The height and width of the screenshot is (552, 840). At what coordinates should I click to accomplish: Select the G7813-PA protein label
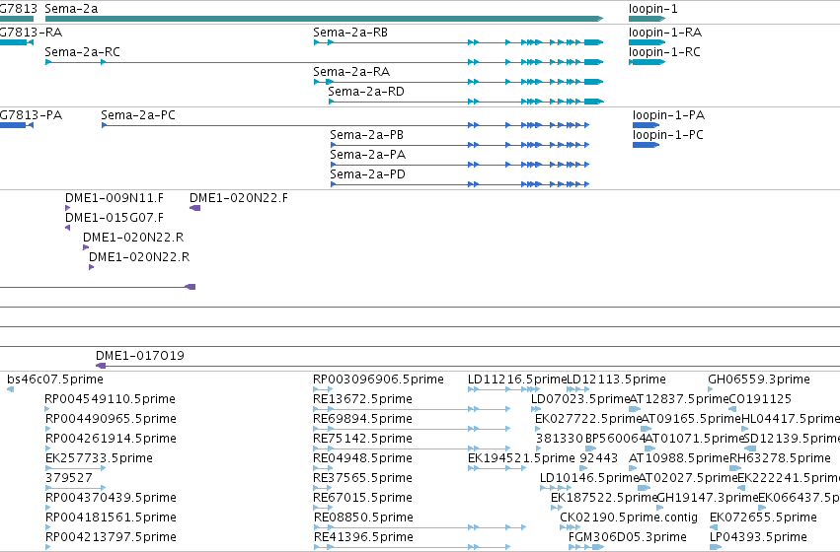(x=31, y=115)
